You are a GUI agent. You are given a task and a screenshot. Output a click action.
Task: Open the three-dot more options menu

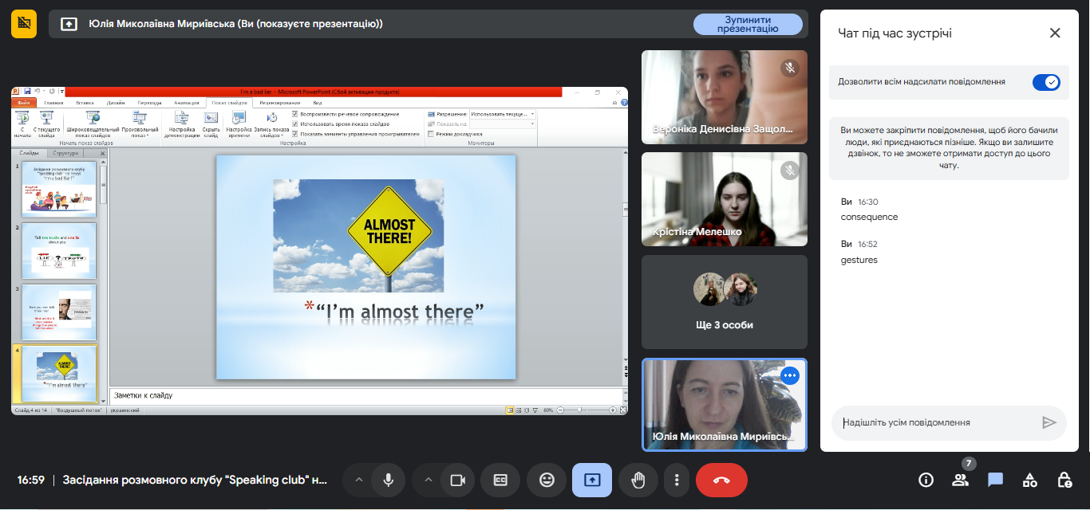[677, 480]
